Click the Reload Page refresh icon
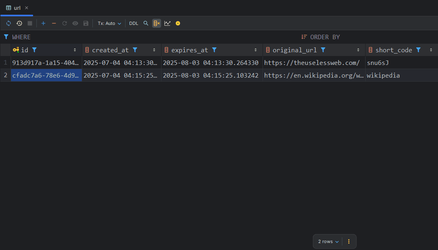 (9, 23)
